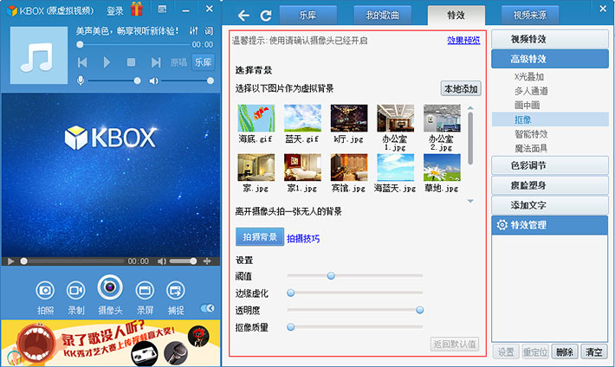Viewport: 615px width, 367px height.
Task: Open the equalizer sound effects icon
Action: [x=193, y=30]
